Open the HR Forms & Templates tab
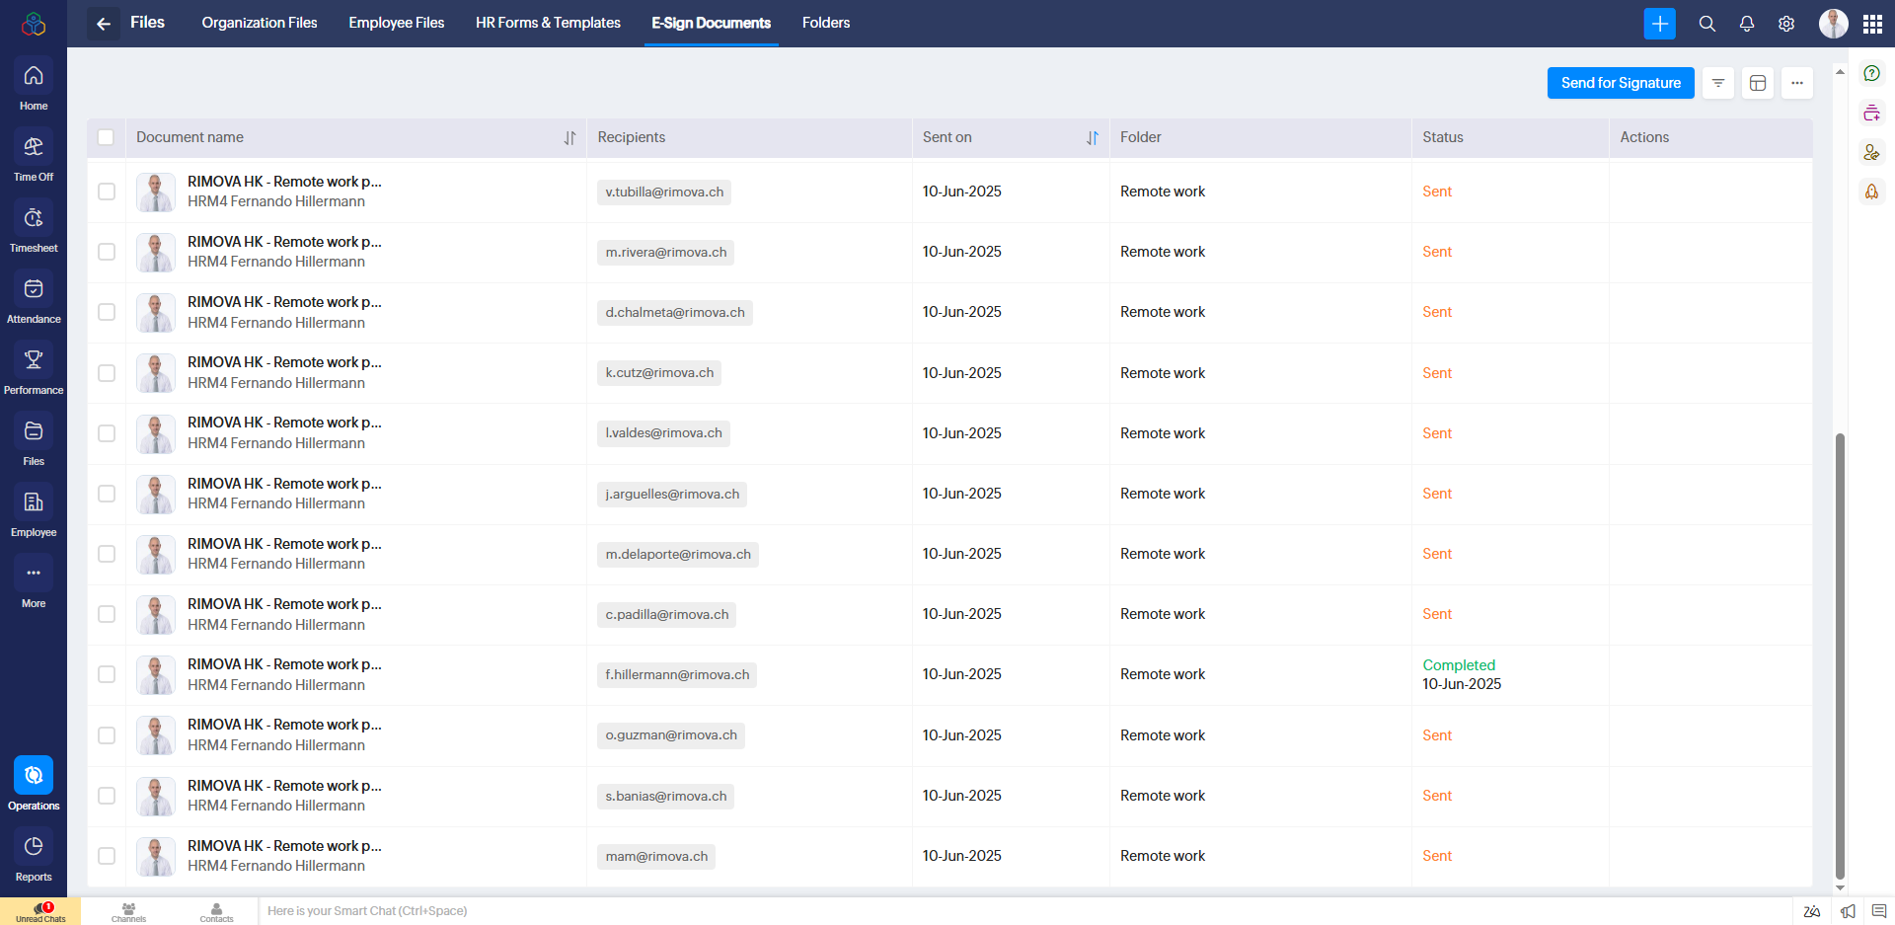Image resolution: width=1895 pixels, height=925 pixels. (x=548, y=23)
